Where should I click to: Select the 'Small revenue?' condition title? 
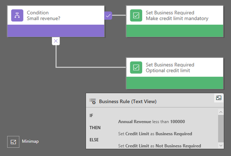click(x=43, y=19)
